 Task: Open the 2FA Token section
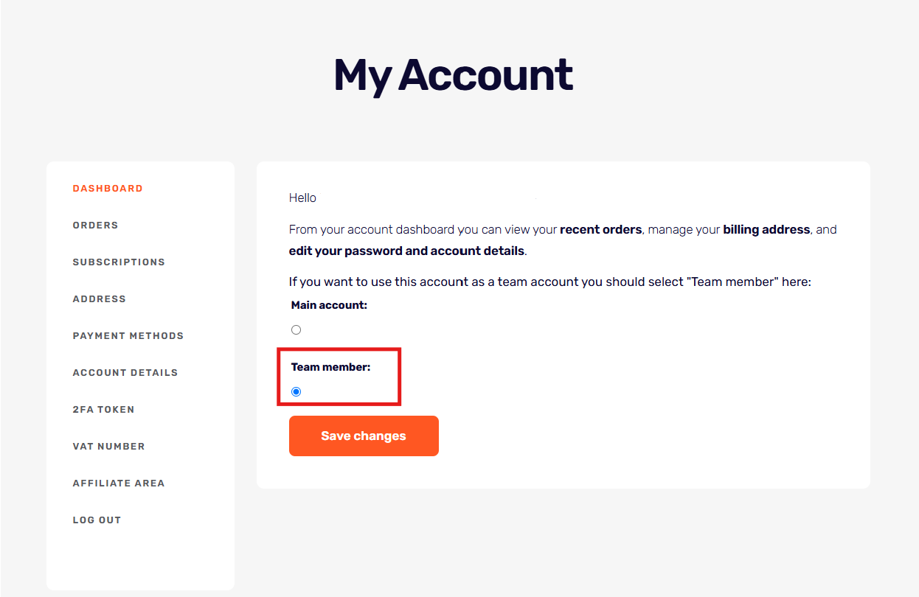point(103,410)
